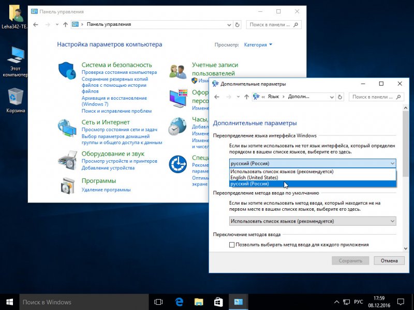Go back in Панель управления window
Viewport: 414px width, 310px height.
[x=36, y=24]
